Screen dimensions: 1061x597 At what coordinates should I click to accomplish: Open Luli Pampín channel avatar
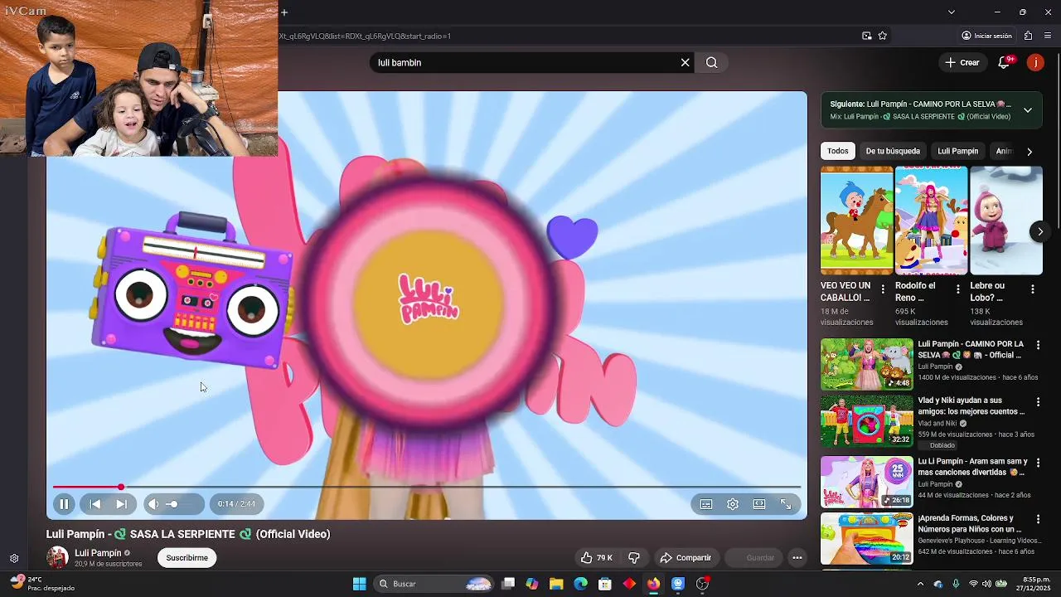pos(57,557)
